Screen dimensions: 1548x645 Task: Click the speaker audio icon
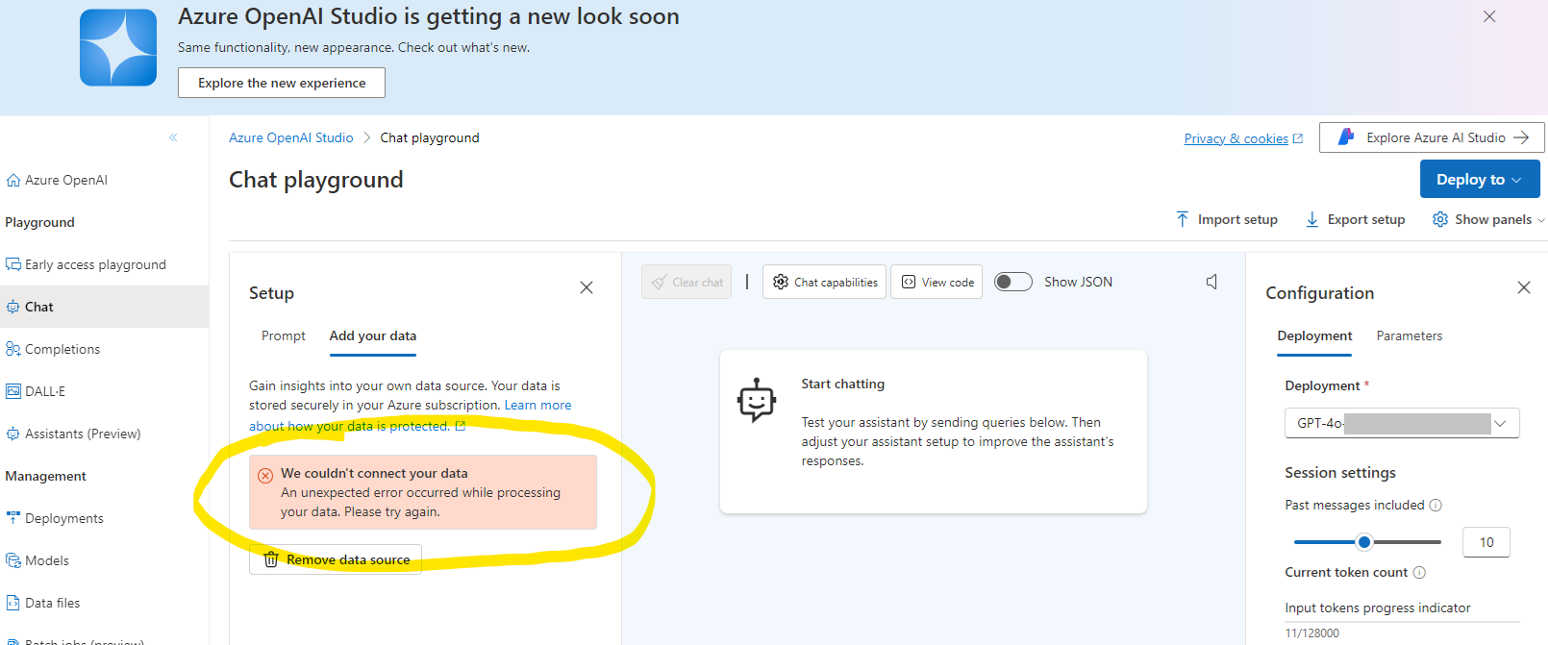[1211, 282]
